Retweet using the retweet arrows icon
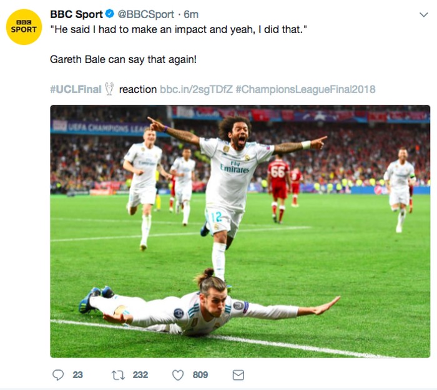 (x=117, y=375)
